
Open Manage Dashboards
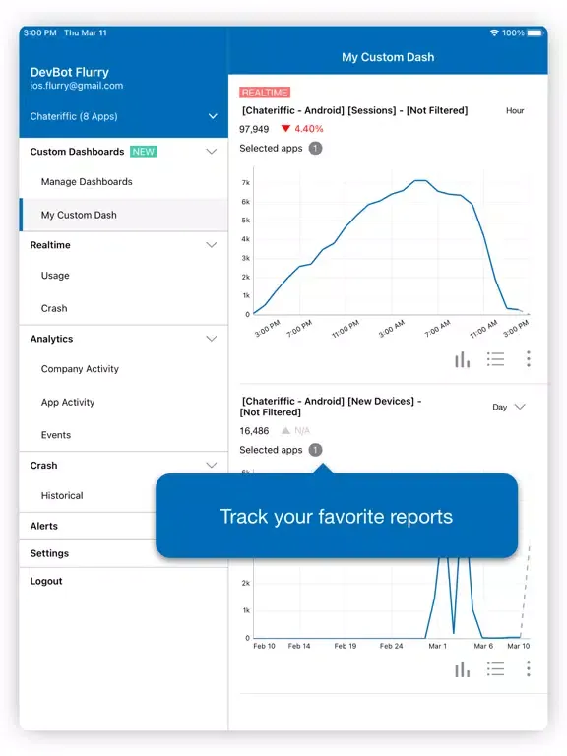click(123, 182)
